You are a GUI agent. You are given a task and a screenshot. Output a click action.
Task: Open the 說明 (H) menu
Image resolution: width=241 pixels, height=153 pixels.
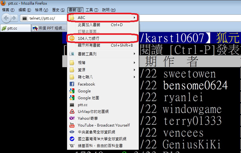coord(109,10)
